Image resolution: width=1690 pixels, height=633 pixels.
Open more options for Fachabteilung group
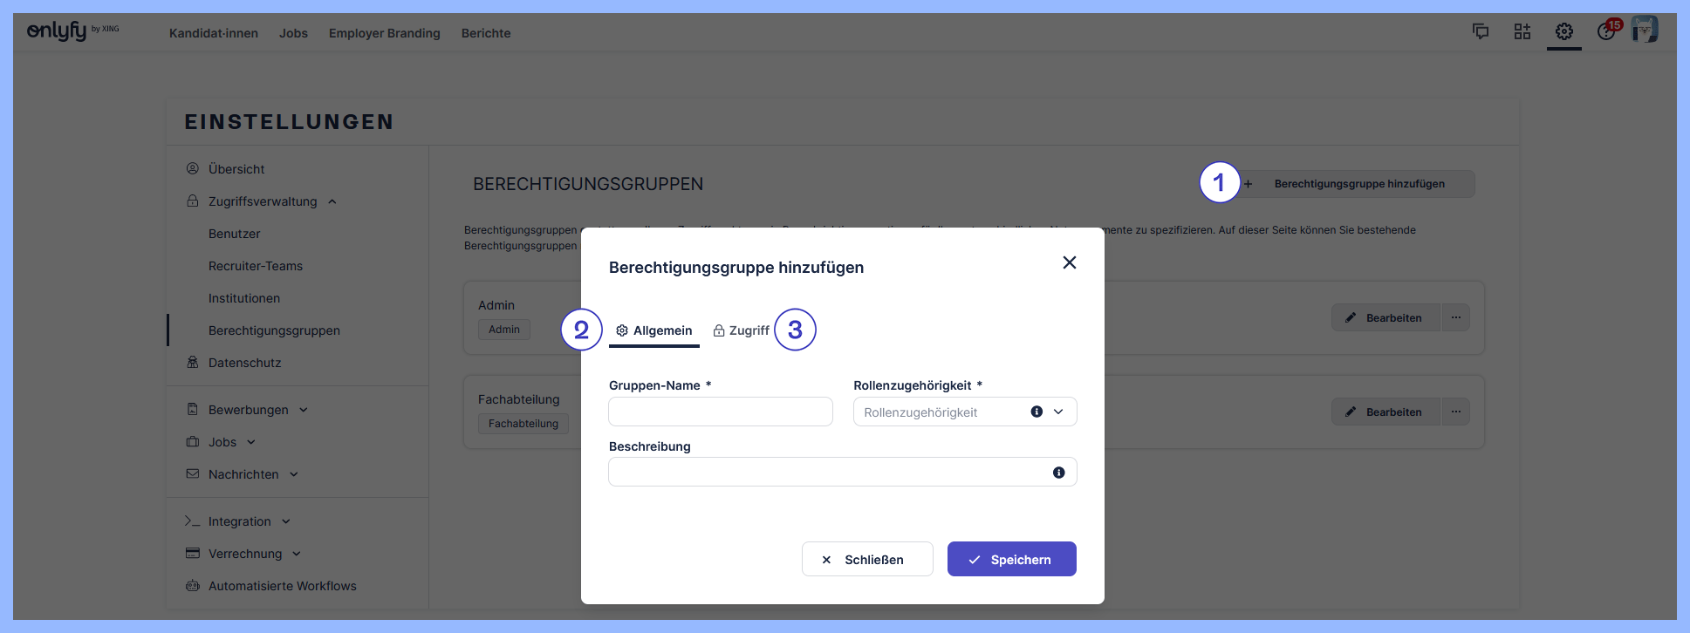click(1456, 412)
